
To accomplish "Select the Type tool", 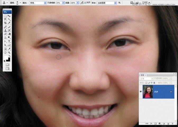I will (9, 41).
